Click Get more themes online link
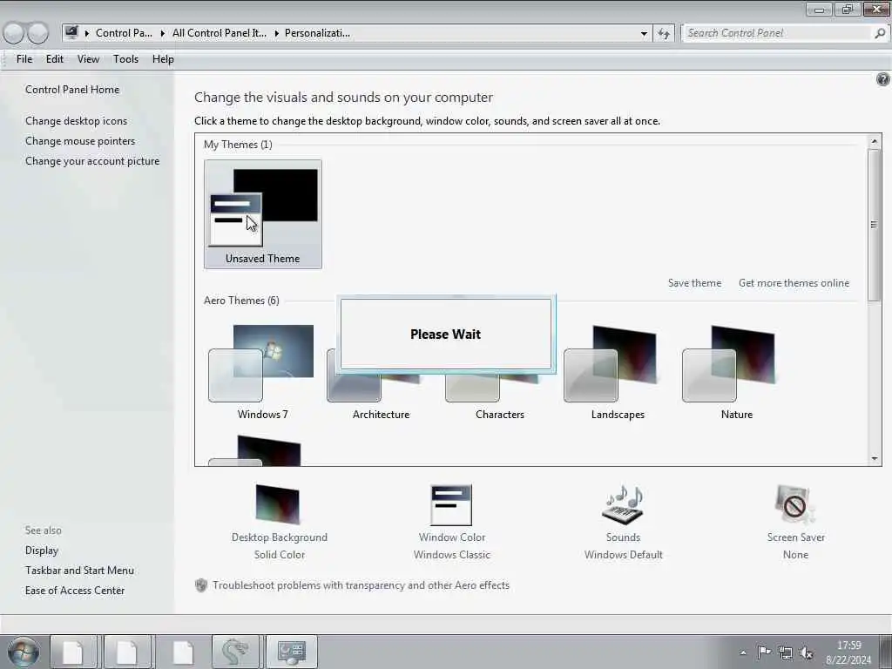 [794, 283]
